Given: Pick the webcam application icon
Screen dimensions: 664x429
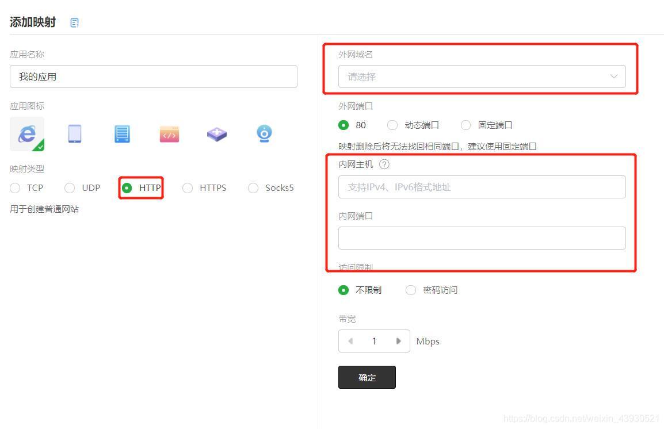Looking at the screenshot, I should (x=264, y=133).
